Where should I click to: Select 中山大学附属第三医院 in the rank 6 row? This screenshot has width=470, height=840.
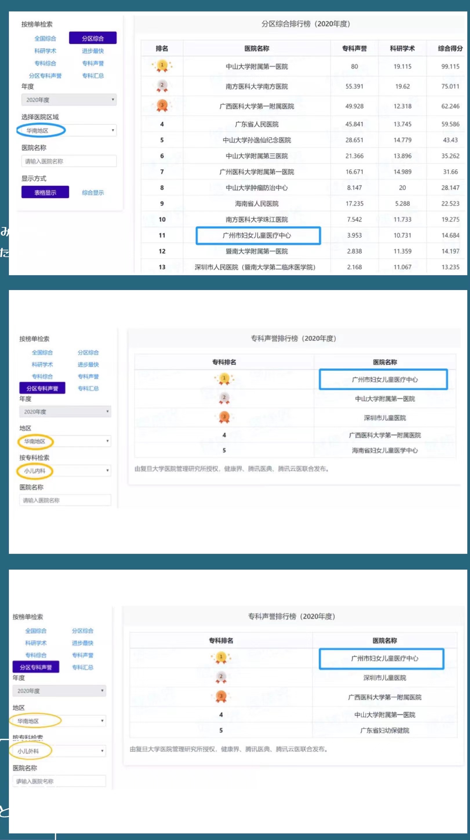pyautogui.click(x=257, y=156)
